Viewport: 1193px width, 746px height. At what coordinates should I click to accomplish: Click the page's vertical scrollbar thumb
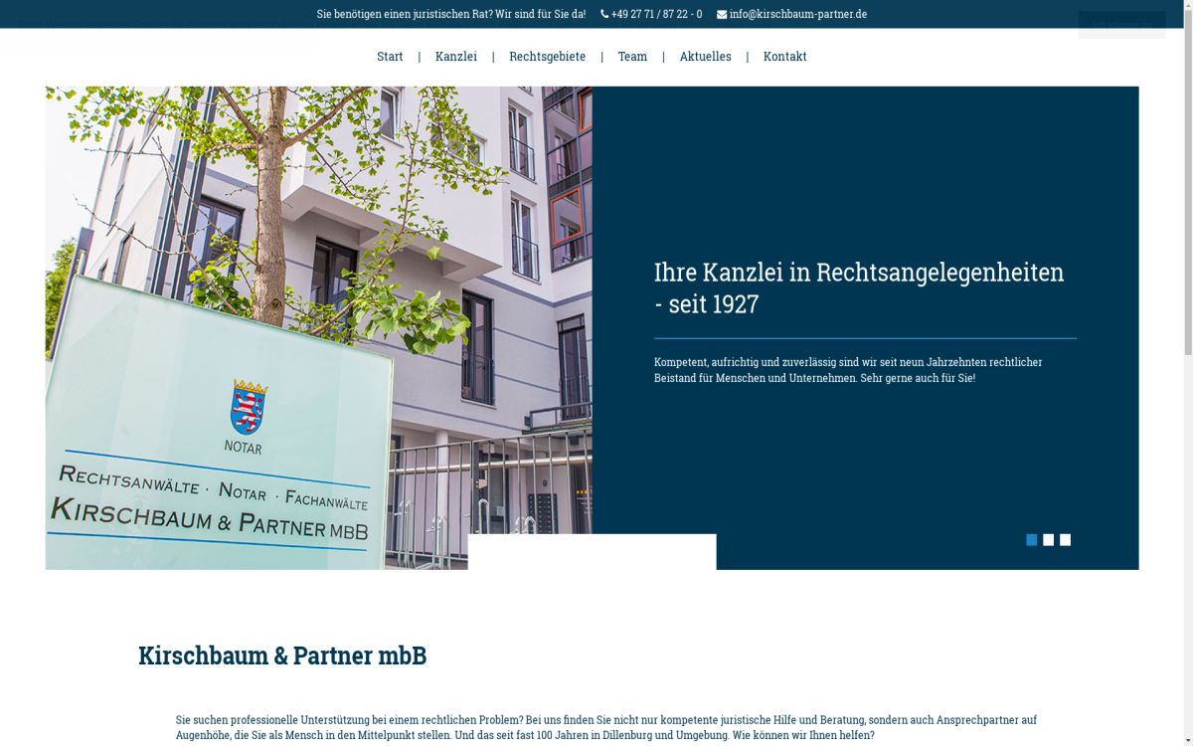(1187, 179)
